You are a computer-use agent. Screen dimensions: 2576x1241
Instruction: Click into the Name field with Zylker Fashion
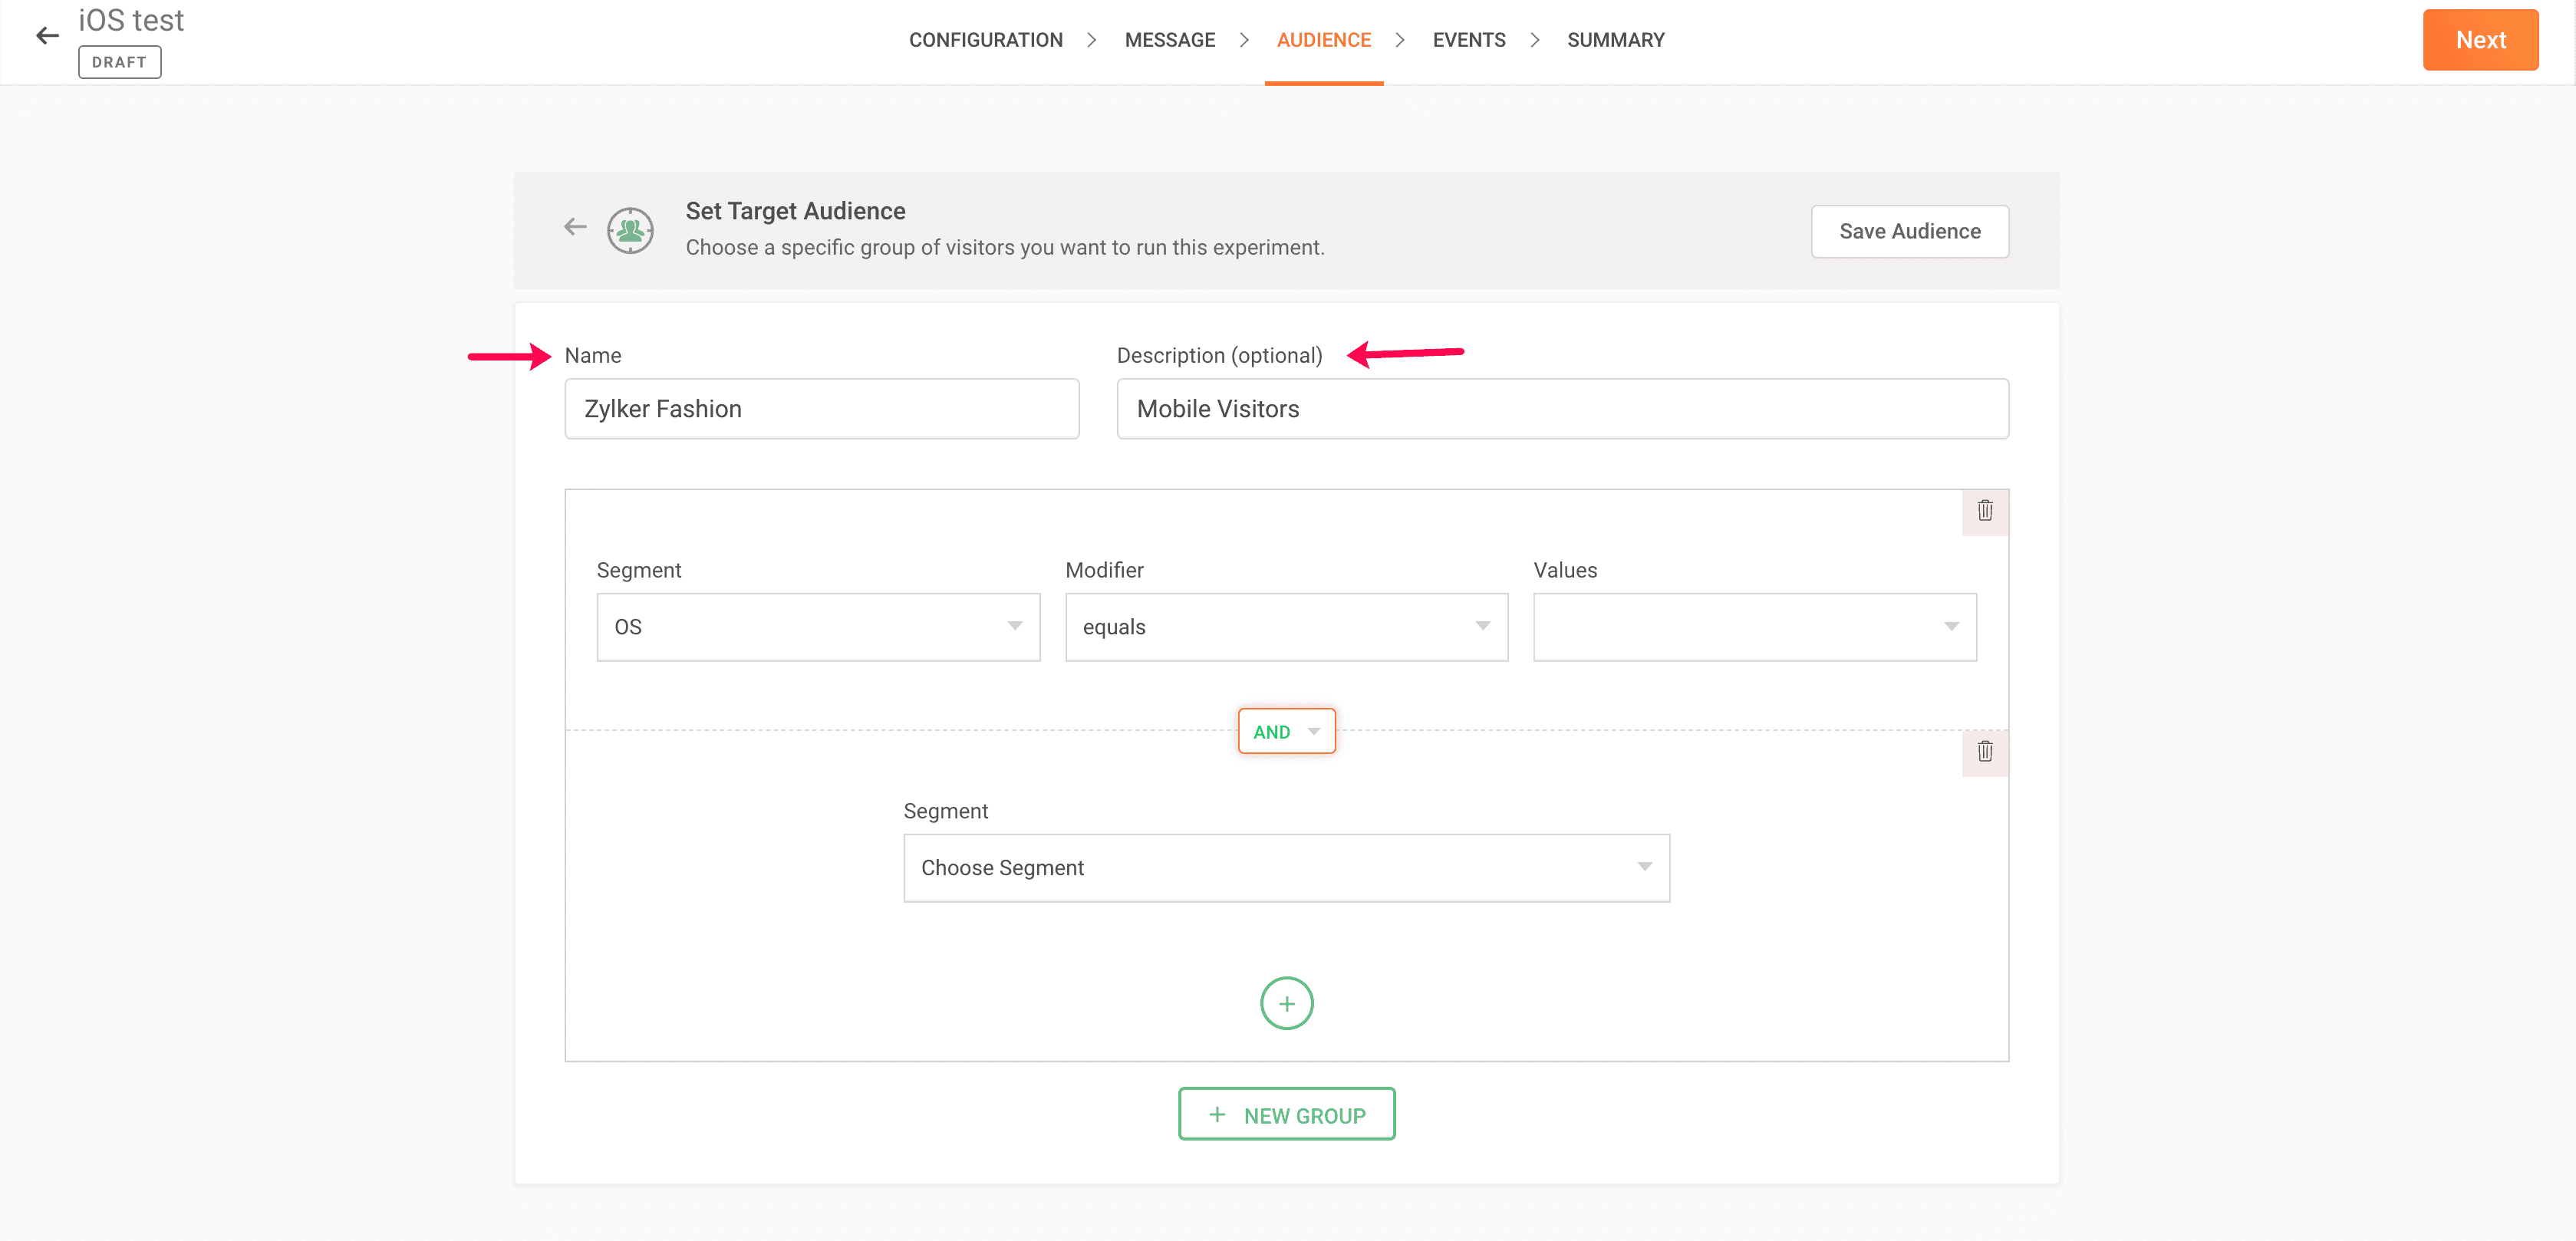click(821, 409)
